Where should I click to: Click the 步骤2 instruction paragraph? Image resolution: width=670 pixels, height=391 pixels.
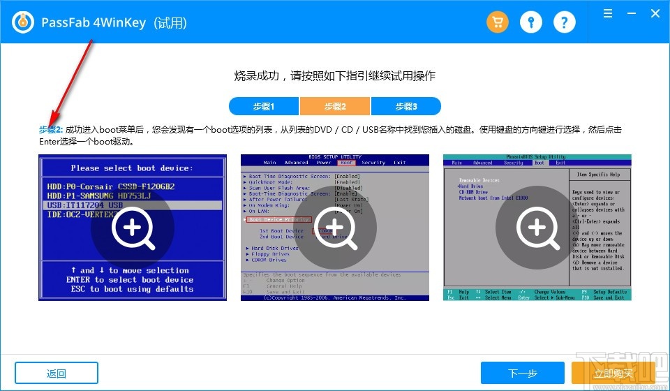coord(330,135)
